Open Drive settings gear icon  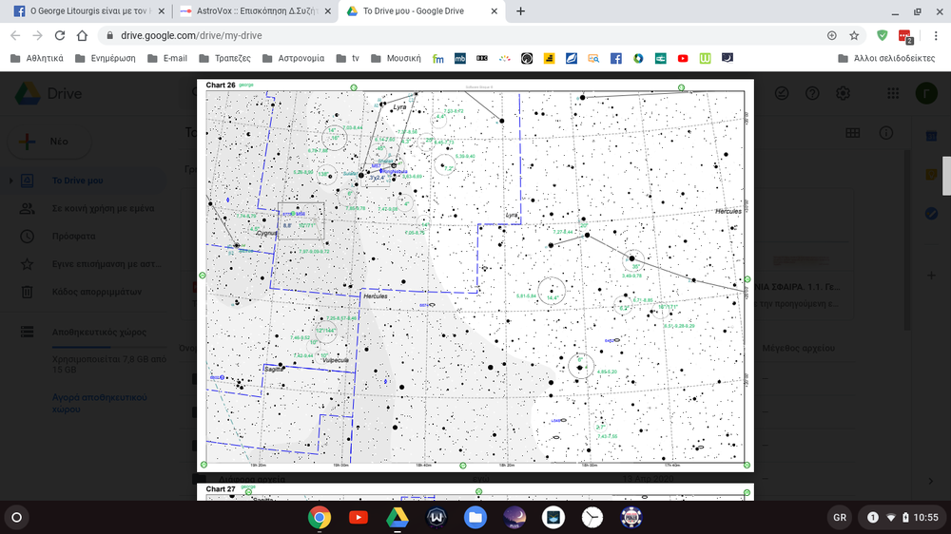click(x=843, y=93)
